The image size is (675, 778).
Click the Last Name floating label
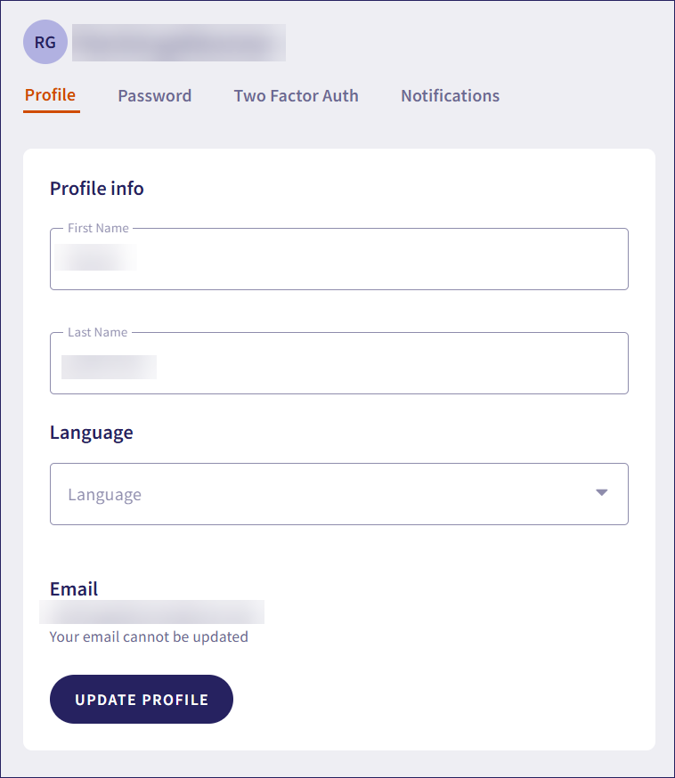tap(97, 333)
